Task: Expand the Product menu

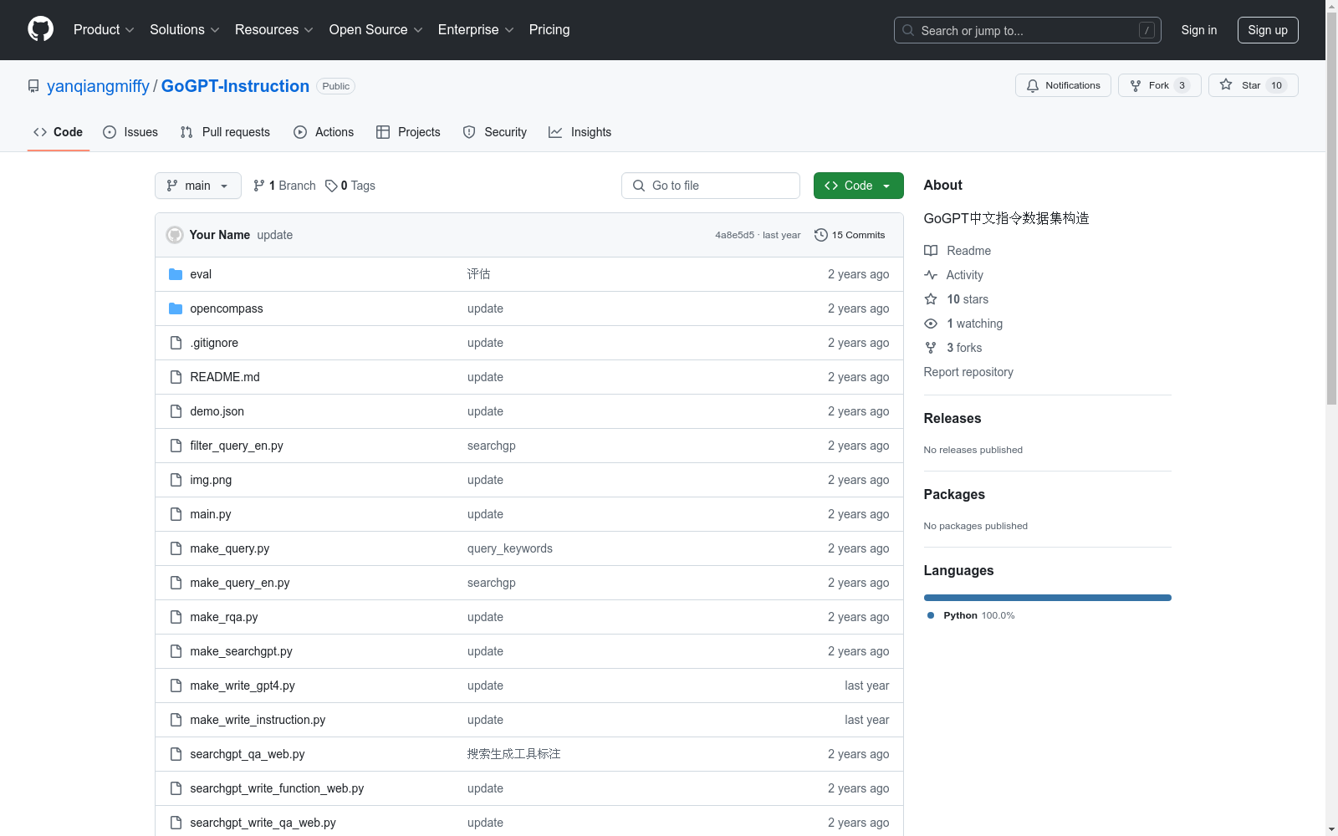Action: click(x=104, y=30)
